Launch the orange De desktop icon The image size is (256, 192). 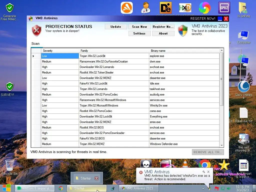coord(165,8)
